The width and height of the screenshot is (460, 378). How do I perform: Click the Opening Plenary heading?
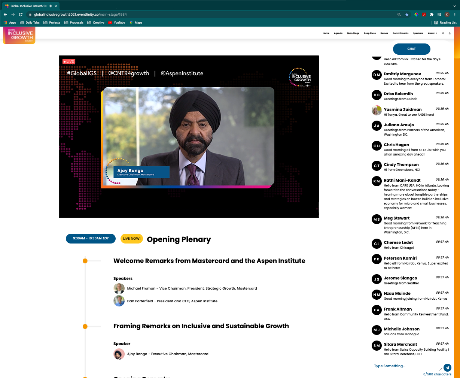179,239
